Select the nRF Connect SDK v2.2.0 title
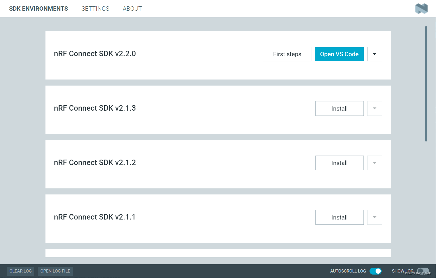 (95, 54)
